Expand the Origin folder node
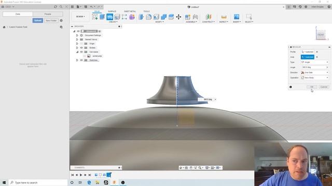The height and width of the screenshot is (186, 332). (x=77, y=43)
